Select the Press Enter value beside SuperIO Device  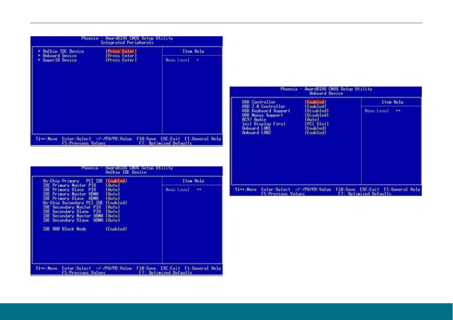(121, 60)
